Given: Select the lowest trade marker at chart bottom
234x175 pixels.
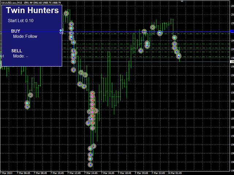Looking at the screenshot, I should pyautogui.click(x=90, y=165).
